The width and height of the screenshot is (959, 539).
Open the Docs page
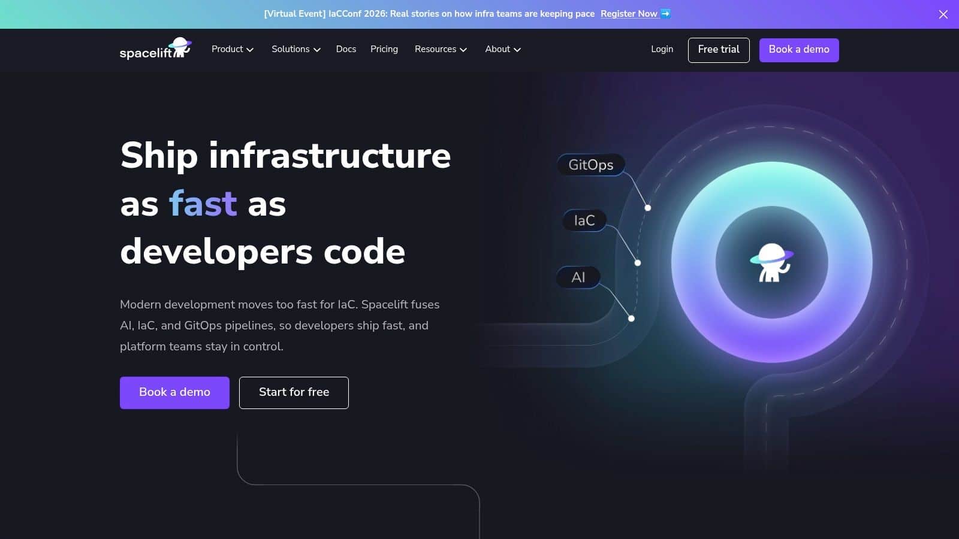[x=346, y=49]
